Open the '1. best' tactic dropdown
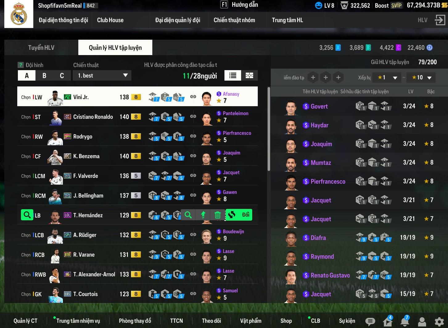Viewport: 448px width, 328px height. 102,76
